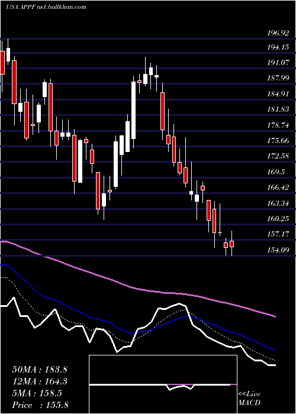Click the 194.15 price axis label

[x=278, y=47]
